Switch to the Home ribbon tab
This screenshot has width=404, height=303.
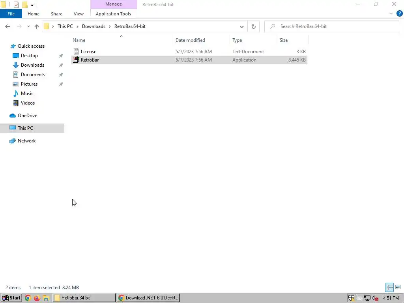(x=34, y=14)
